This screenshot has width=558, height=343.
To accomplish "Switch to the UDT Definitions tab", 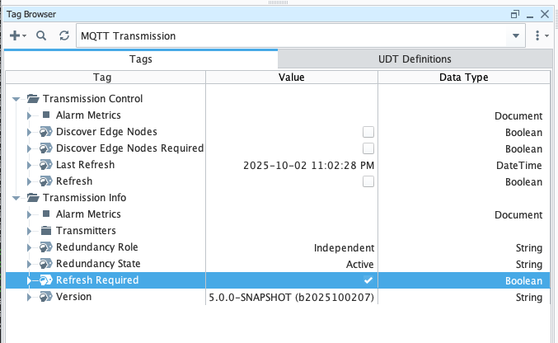I will 415,59.
